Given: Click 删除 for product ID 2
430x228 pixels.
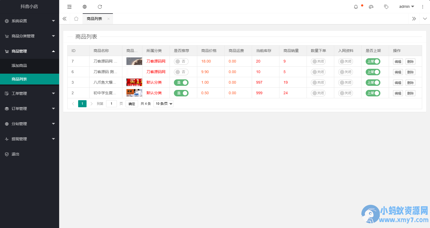Looking at the screenshot, I should tap(410, 93).
